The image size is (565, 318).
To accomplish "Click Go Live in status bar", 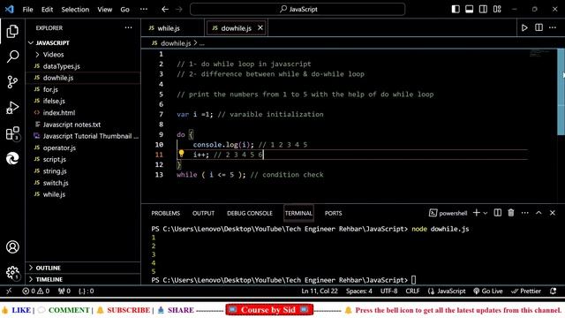I will coord(488,291).
